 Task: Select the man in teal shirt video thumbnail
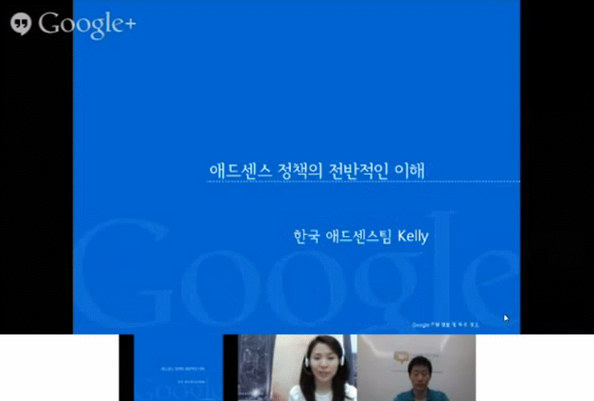(417, 368)
